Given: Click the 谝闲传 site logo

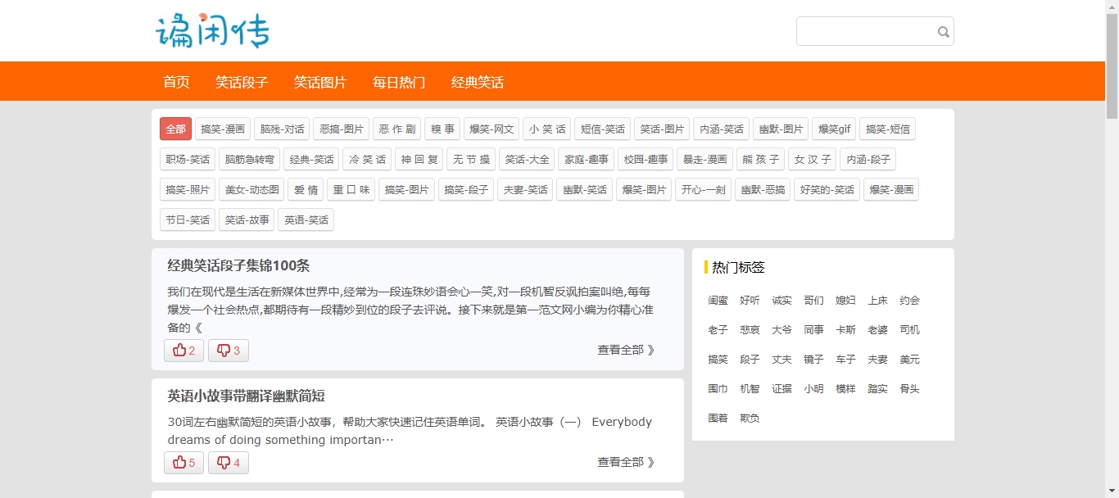Looking at the screenshot, I should [x=212, y=31].
